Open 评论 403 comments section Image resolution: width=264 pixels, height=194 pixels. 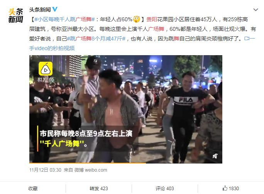tap(165, 188)
